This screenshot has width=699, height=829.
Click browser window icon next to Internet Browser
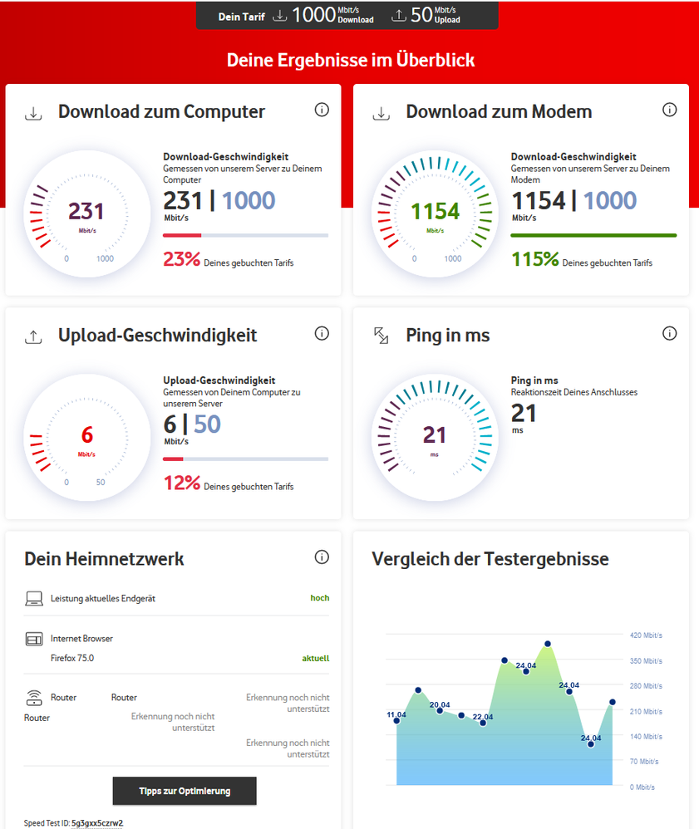coord(34,640)
